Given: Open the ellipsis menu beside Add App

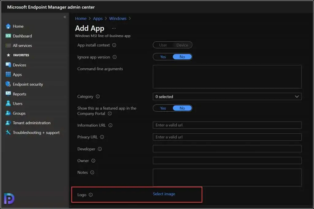Looking at the screenshot, I should click(114, 28).
